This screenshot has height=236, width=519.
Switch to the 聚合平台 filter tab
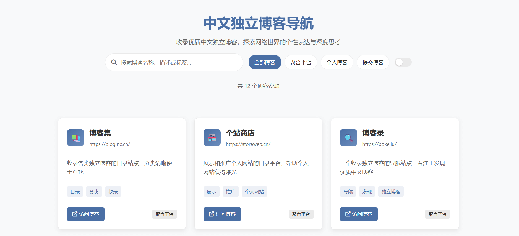click(x=301, y=62)
